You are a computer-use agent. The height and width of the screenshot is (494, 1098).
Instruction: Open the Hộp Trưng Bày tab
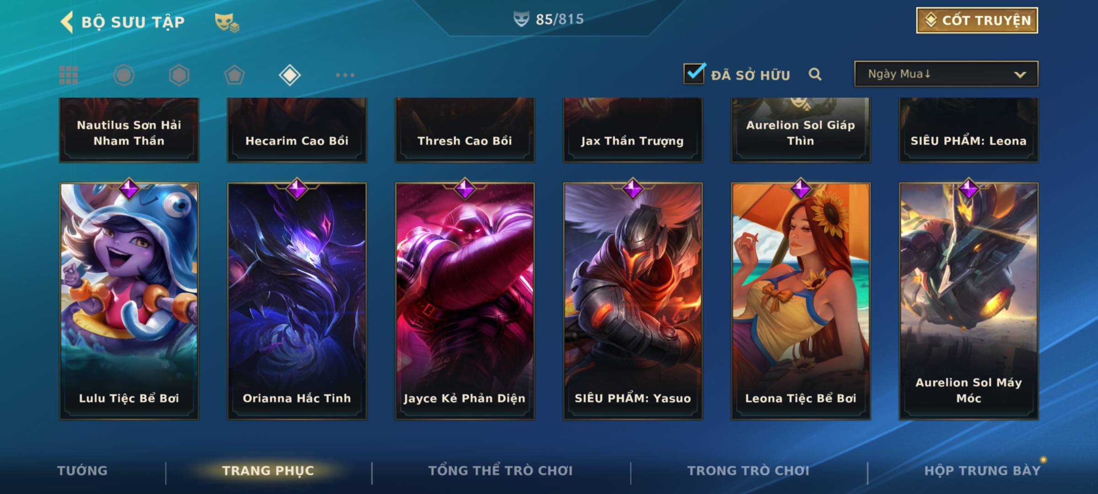point(982,471)
